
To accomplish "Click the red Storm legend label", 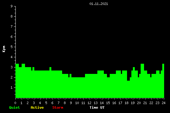I will (58, 107).
